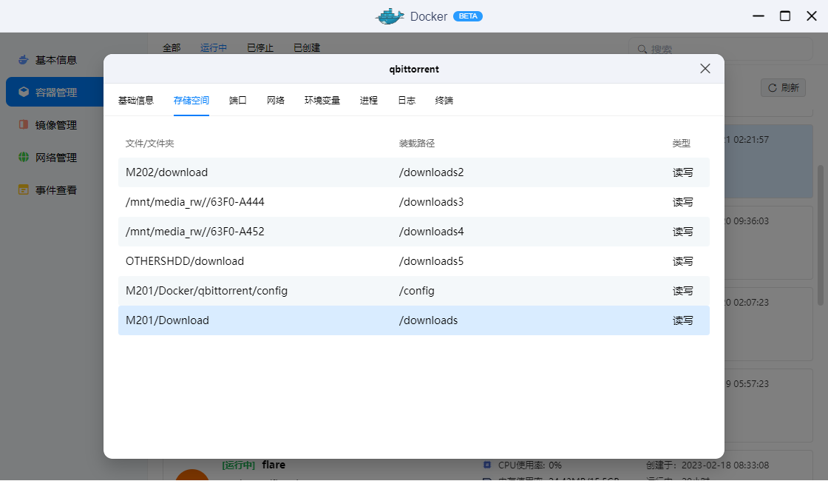Click the 基本信息 whale icon

23,59
